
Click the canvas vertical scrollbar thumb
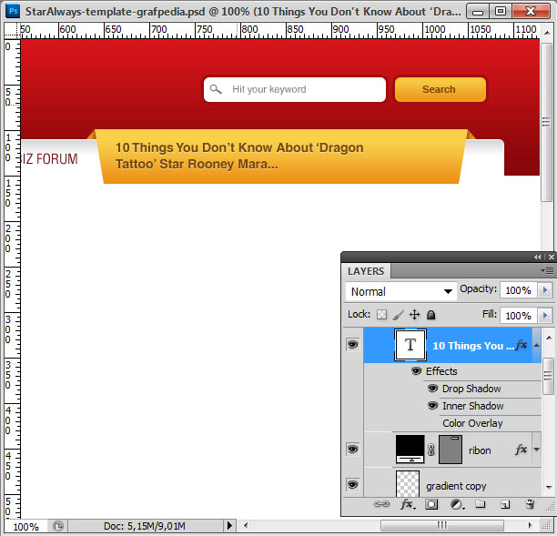click(x=546, y=122)
